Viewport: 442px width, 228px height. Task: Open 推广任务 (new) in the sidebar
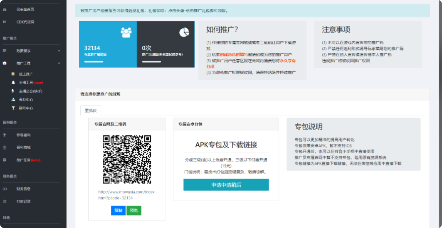(28, 160)
